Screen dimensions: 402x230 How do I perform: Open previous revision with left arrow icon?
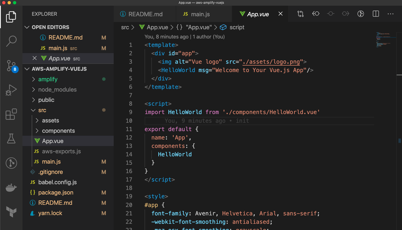(316, 14)
